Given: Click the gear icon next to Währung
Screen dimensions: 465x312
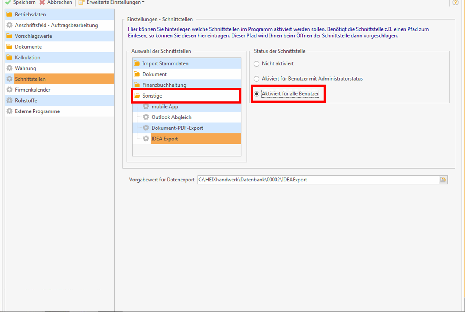Looking at the screenshot, I should tap(10, 68).
